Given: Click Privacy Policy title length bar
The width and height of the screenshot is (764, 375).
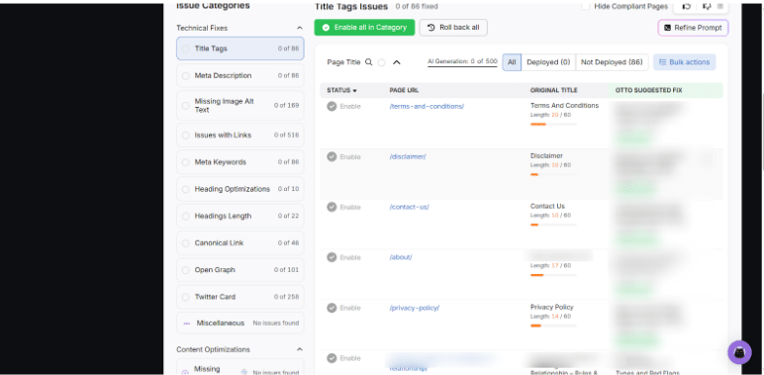Looking at the screenshot, I should (x=553, y=326).
